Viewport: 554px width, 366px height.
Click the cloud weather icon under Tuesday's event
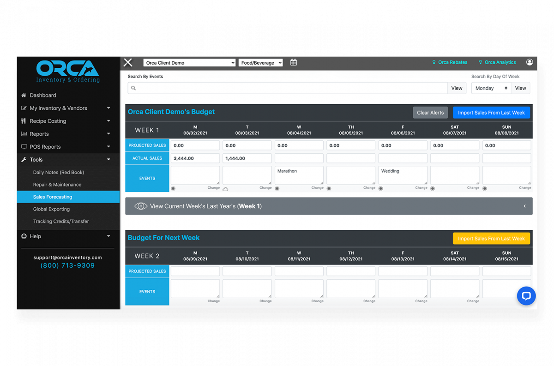point(226,188)
